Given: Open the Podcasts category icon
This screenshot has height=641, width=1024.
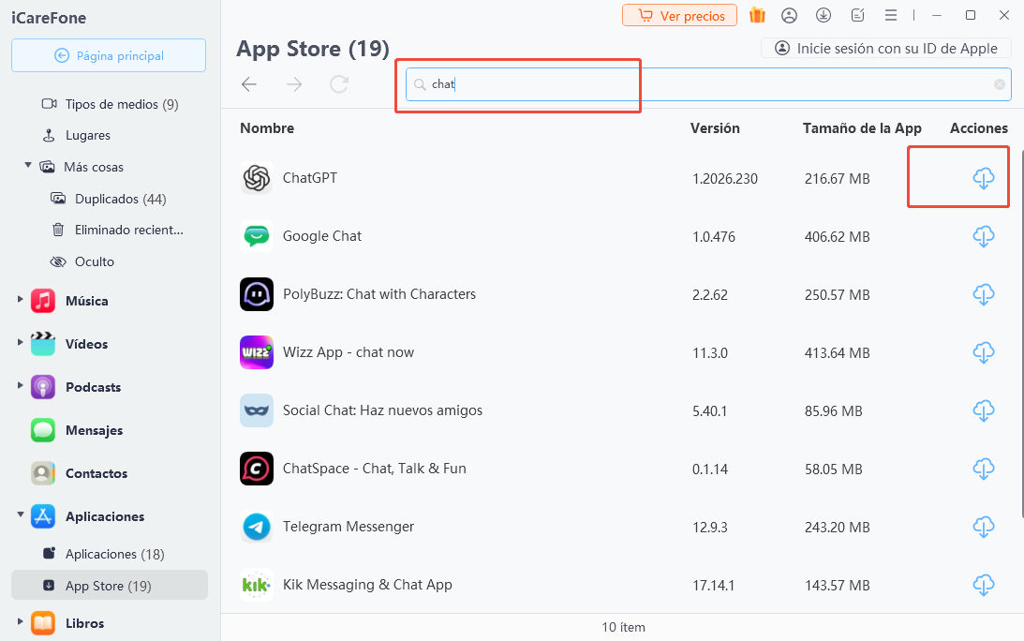Looking at the screenshot, I should [43, 387].
